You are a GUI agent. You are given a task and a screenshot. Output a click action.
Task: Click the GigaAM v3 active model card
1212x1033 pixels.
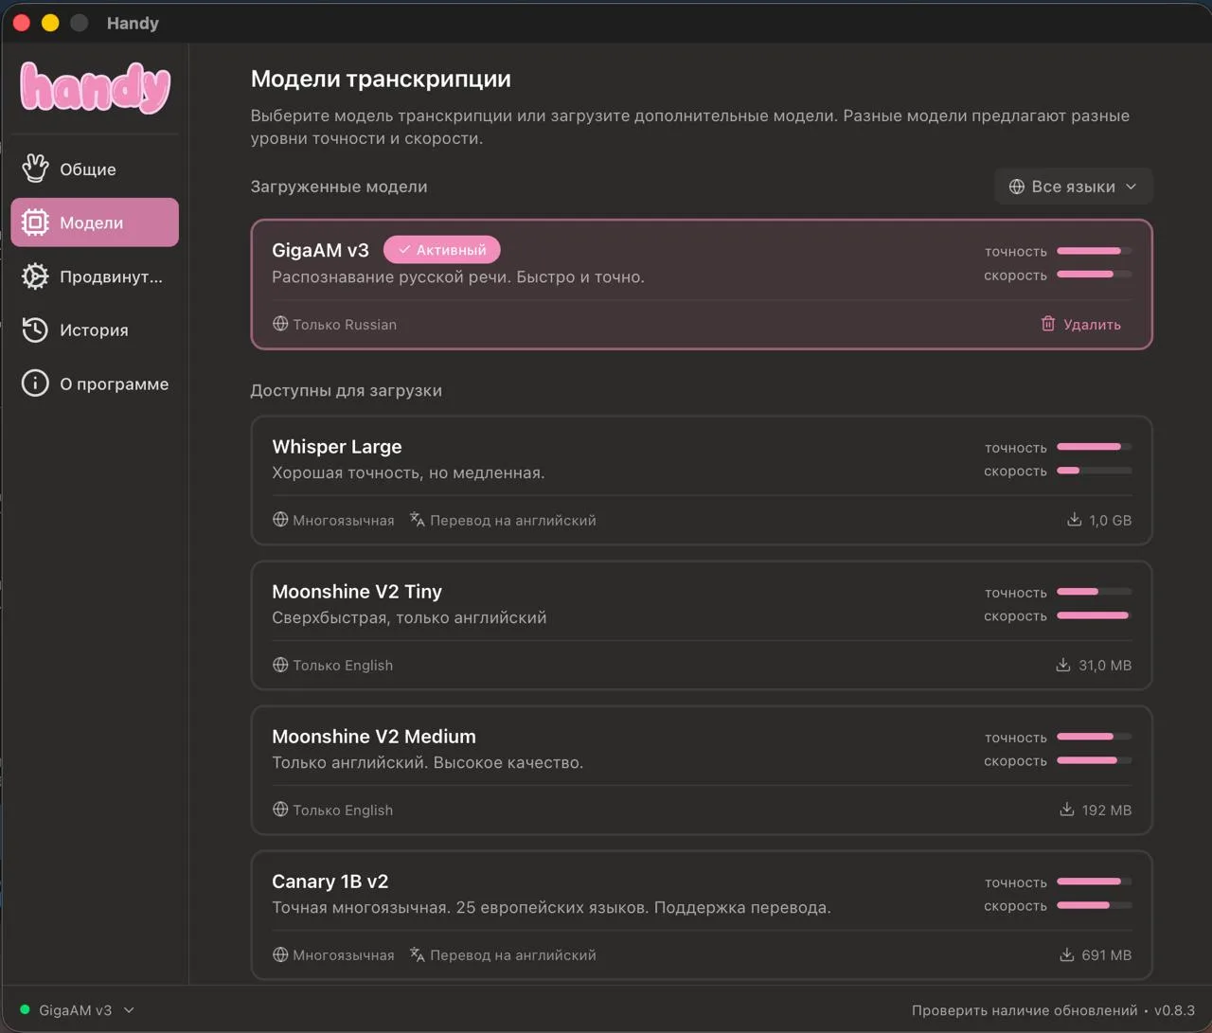pos(702,284)
